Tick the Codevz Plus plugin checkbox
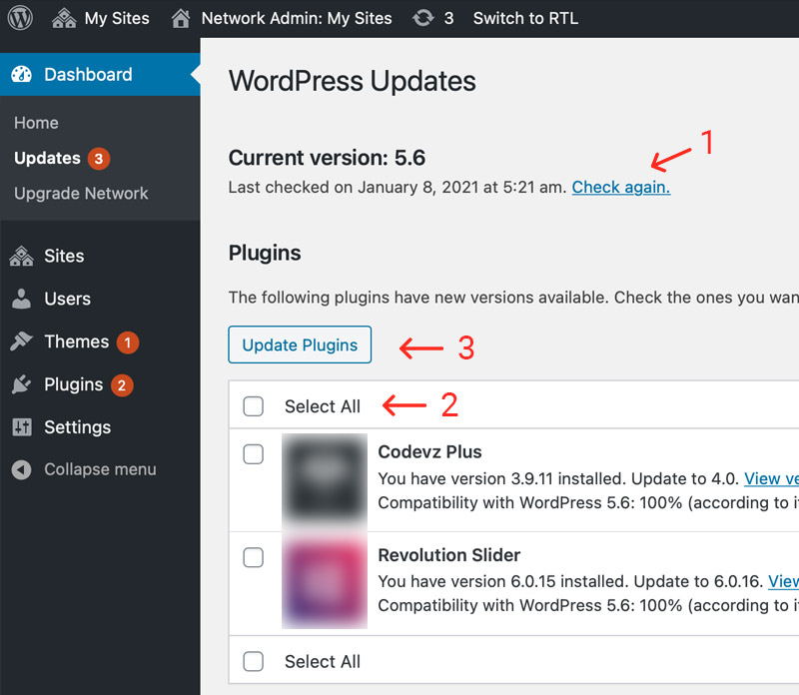Image resolution: width=799 pixels, height=695 pixels. [x=254, y=454]
